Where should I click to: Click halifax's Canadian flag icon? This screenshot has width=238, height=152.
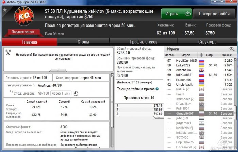[201, 89]
